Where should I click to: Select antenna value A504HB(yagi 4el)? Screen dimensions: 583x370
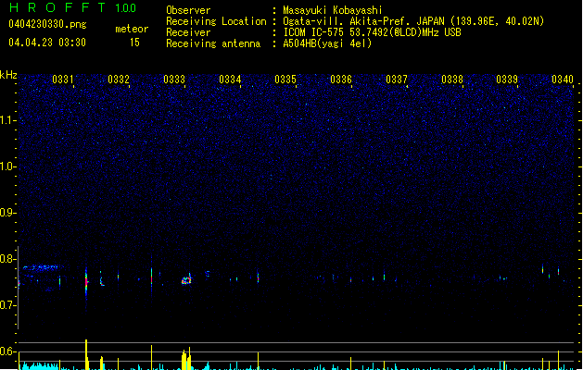(327, 43)
